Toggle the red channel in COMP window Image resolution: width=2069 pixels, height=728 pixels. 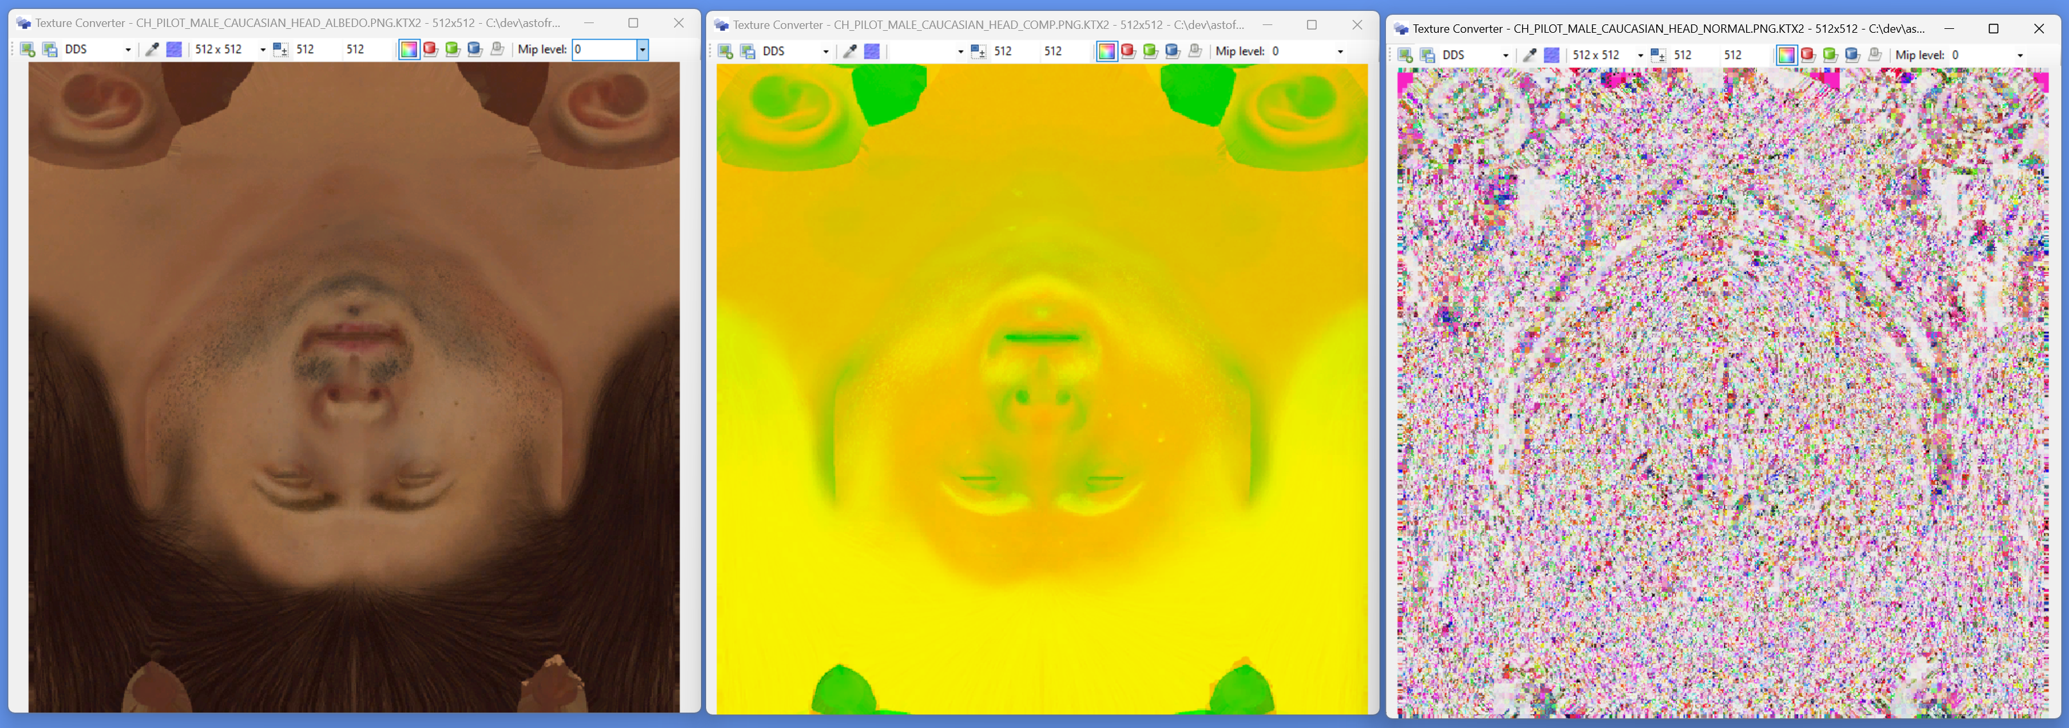pyautogui.click(x=1129, y=51)
